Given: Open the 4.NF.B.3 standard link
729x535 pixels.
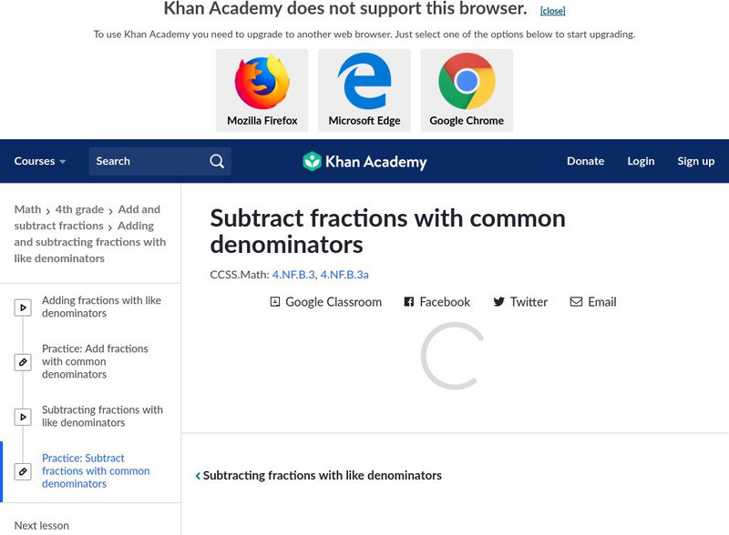Looking at the screenshot, I should [293, 274].
